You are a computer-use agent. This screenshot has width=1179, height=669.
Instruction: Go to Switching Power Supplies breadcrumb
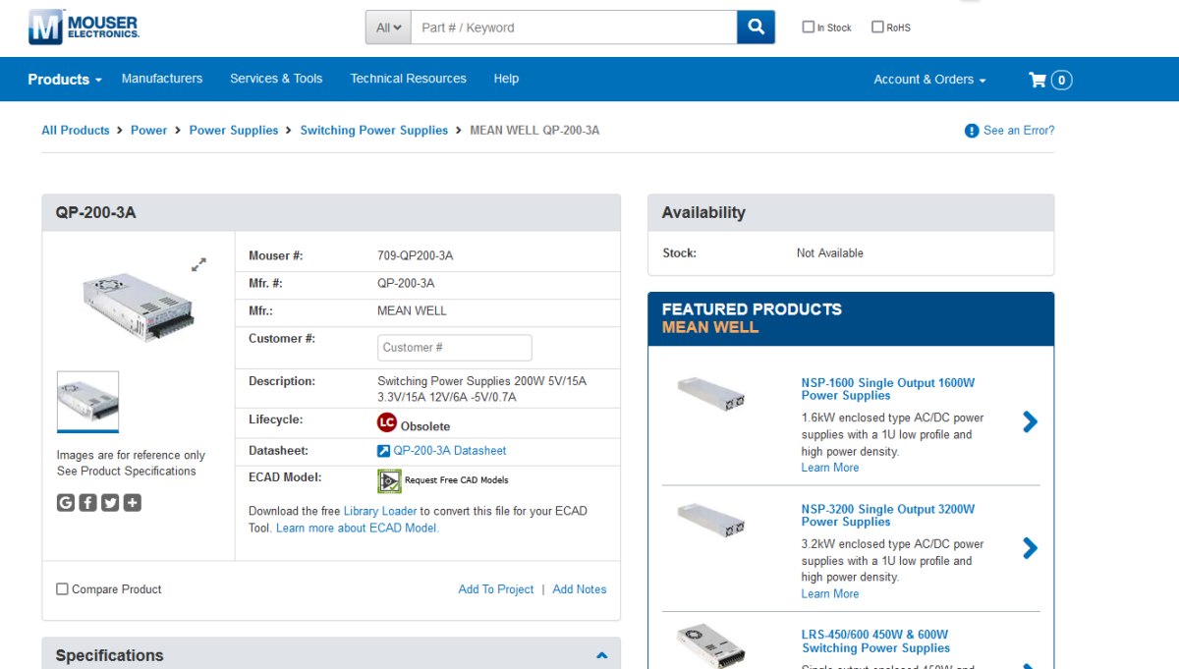coord(374,131)
